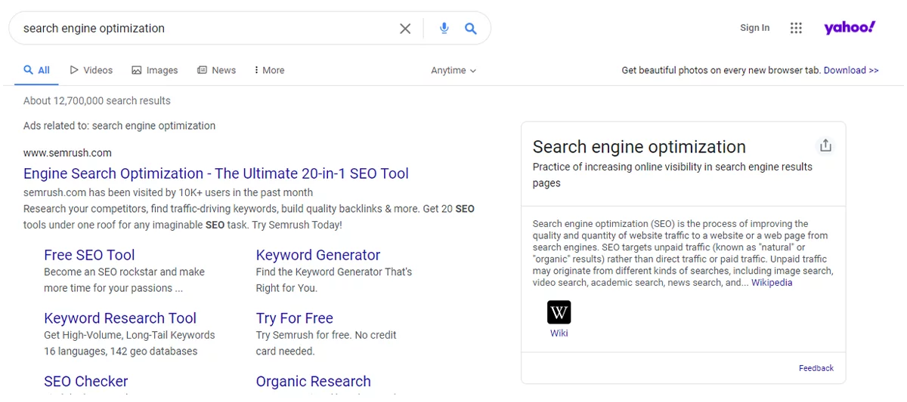Open the Organic Research sitelink

click(x=314, y=382)
